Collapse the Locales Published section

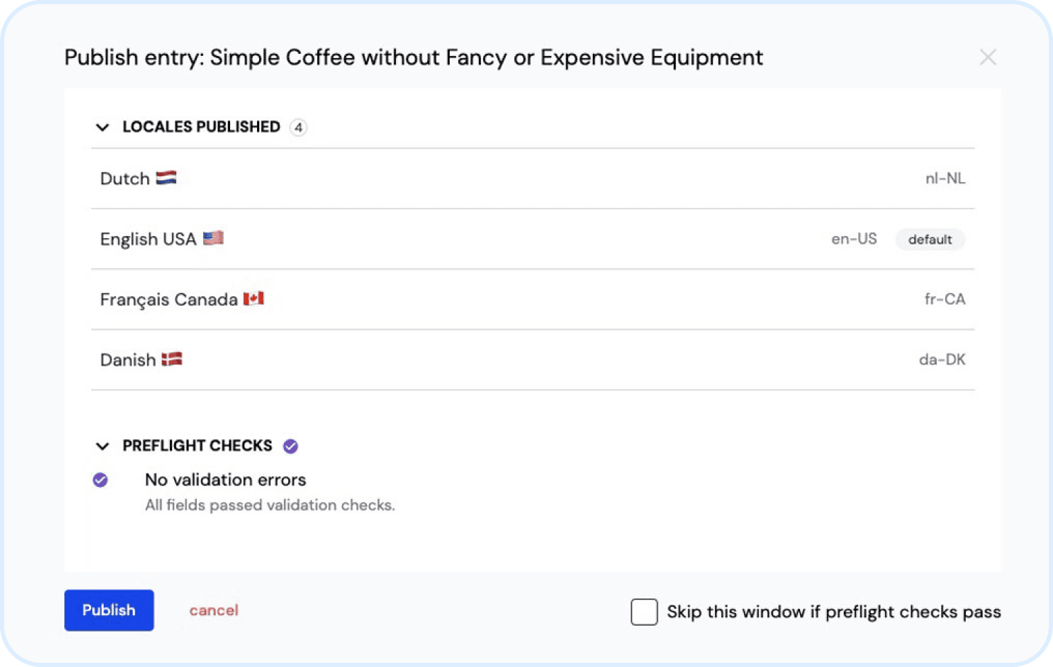(103, 127)
